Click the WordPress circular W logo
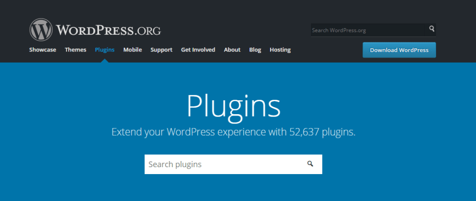This screenshot has height=201, width=476. click(x=41, y=30)
